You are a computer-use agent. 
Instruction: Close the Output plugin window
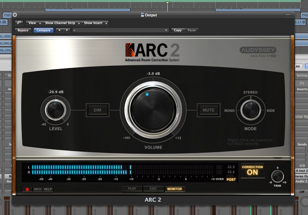click(x=15, y=15)
